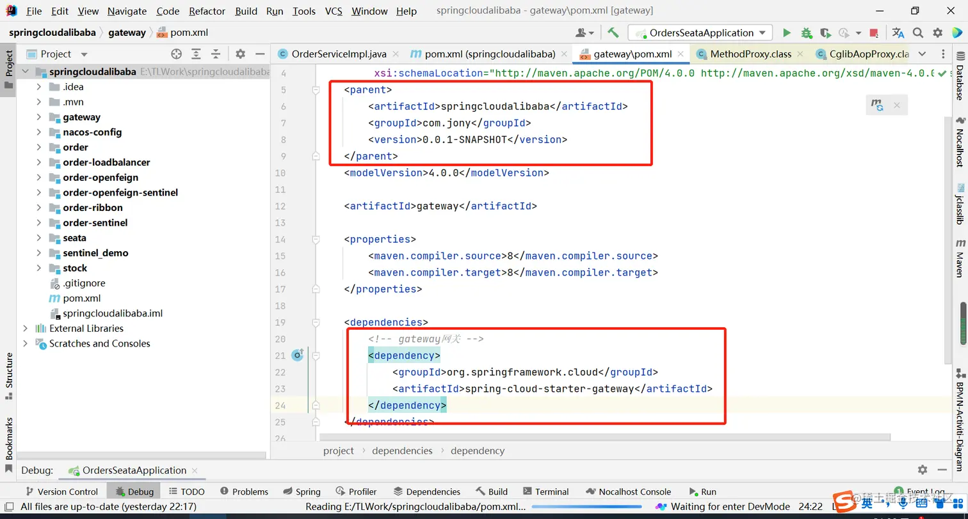Open the VCS menu
The width and height of the screenshot is (968, 519).
[x=334, y=11]
